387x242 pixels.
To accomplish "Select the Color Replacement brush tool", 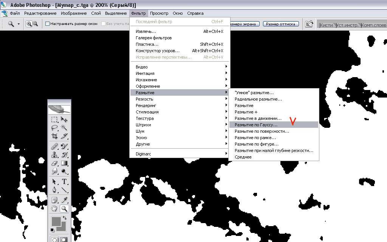I will tap(64, 146).
